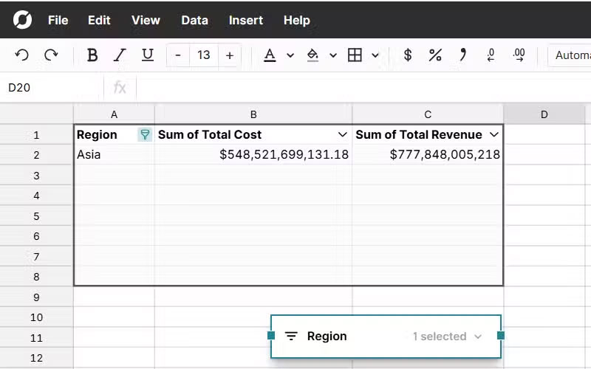591x369 pixels.
Task: Click the app logo icon
Action: coord(22,20)
